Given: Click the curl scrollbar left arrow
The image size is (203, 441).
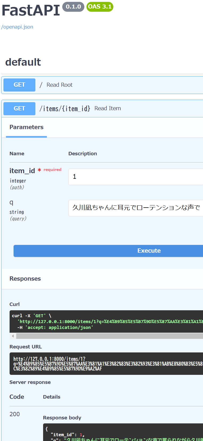Looking at the screenshot, I should [x=13, y=336].
